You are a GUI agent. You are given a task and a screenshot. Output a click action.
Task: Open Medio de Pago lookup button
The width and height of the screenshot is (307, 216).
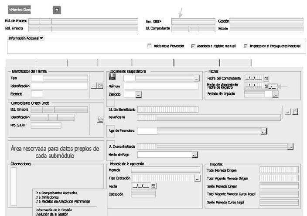tap(195, 154)
